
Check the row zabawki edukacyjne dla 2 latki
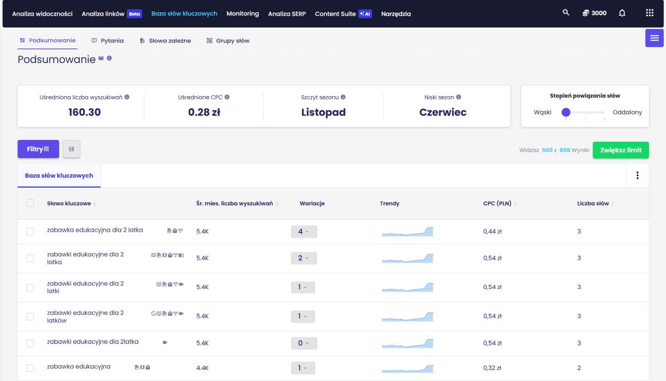click(x=30, y=287)
